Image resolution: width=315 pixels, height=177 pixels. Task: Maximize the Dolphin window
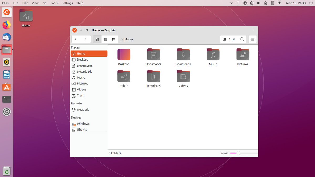(x=87, y=30)
